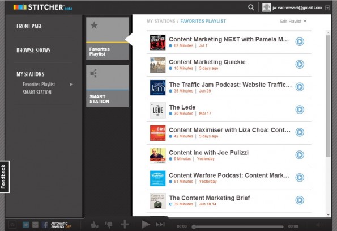The width and height of the screenshot is (337, 231).
Task: Click the account email address
Action: pyautogui.click(x=297, y=8)
